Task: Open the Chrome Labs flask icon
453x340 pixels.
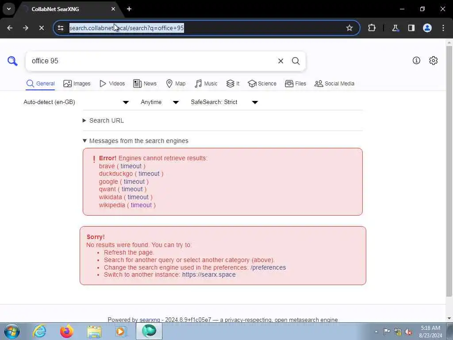Action: tap(395, 28)
